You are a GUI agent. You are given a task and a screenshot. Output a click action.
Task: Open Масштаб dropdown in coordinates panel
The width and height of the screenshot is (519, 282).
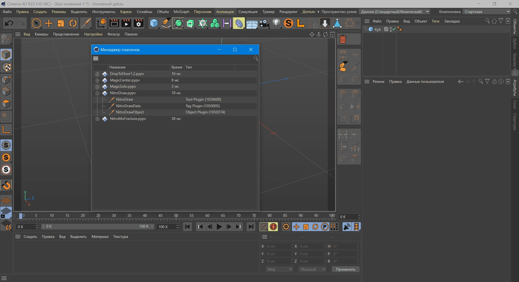(x=312, y=269)
